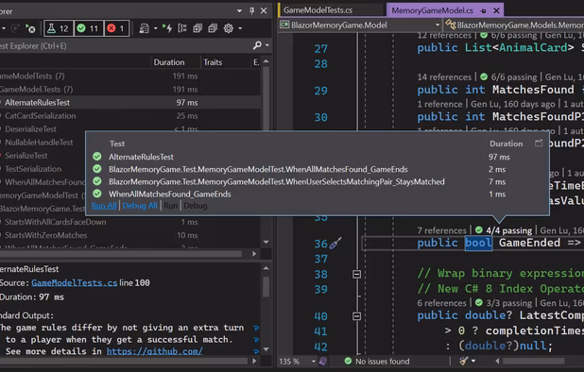Click No issues found status indicator
584x372 pixels.
tap(377, 362)
